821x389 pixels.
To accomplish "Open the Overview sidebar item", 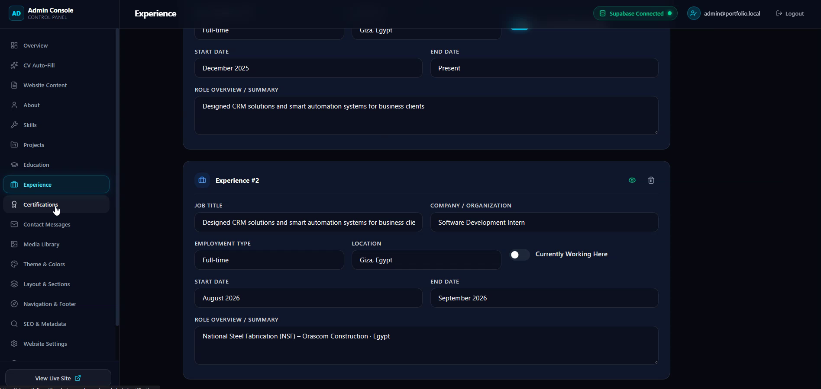I will [x=56, y=45].
